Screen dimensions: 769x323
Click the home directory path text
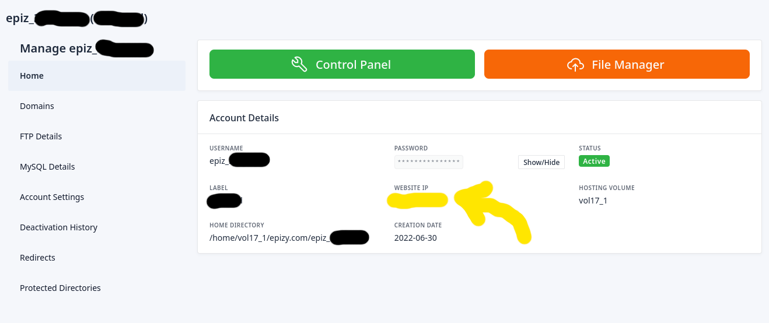coord(268,238)
